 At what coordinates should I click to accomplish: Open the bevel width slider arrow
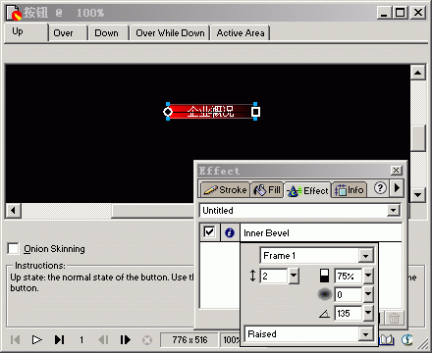pyautogui.click(x=294, y=276)
